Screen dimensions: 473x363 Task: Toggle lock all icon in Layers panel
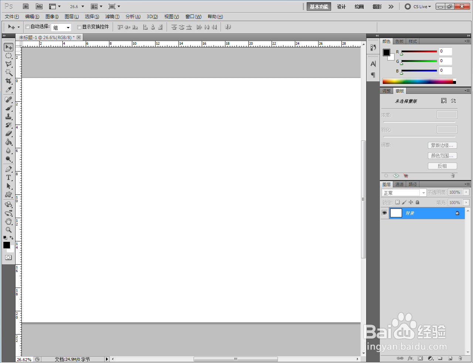coord(418,202)
